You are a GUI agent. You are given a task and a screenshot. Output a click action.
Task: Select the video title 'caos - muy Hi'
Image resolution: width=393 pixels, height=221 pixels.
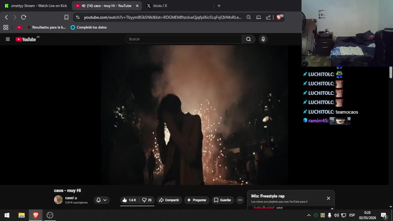[x=68, y=191]
